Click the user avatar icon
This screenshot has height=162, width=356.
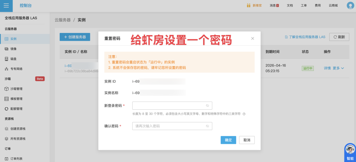[x=350, y=6]
